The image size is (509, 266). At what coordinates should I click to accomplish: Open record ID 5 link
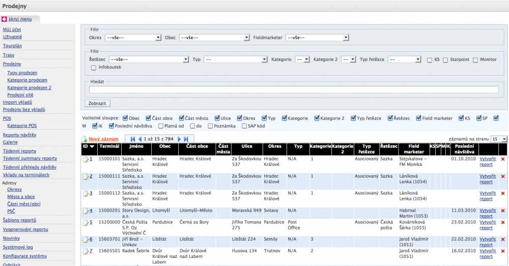91,222
